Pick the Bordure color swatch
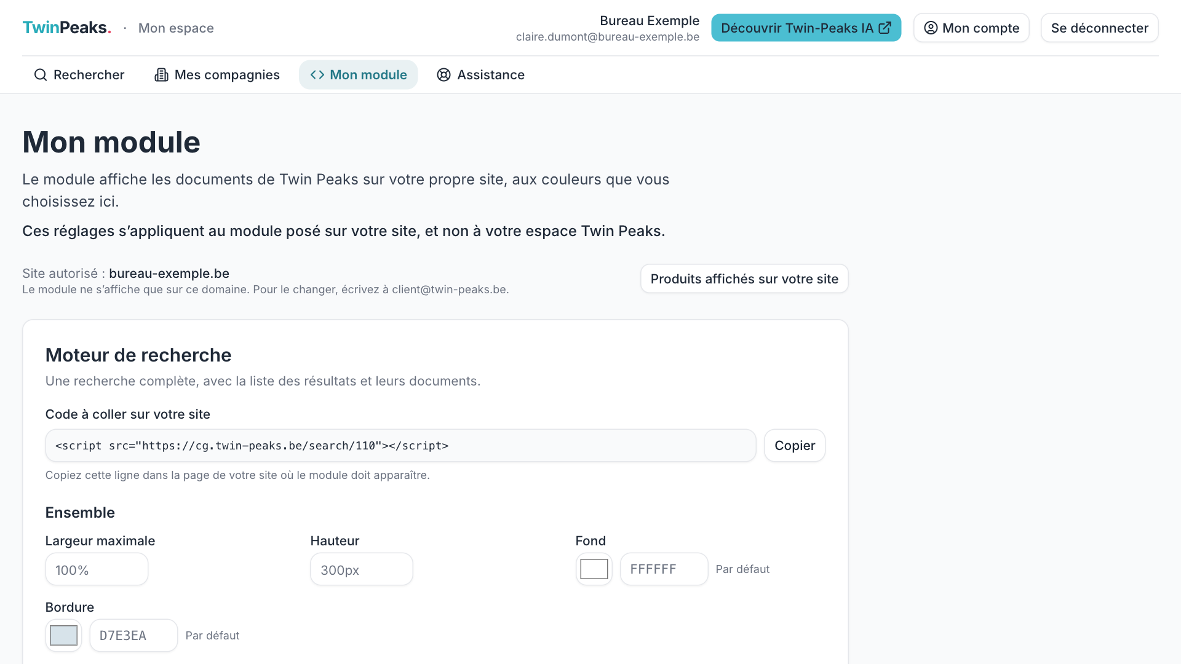This screenshot has width=1181, height=664. (63, 636)
